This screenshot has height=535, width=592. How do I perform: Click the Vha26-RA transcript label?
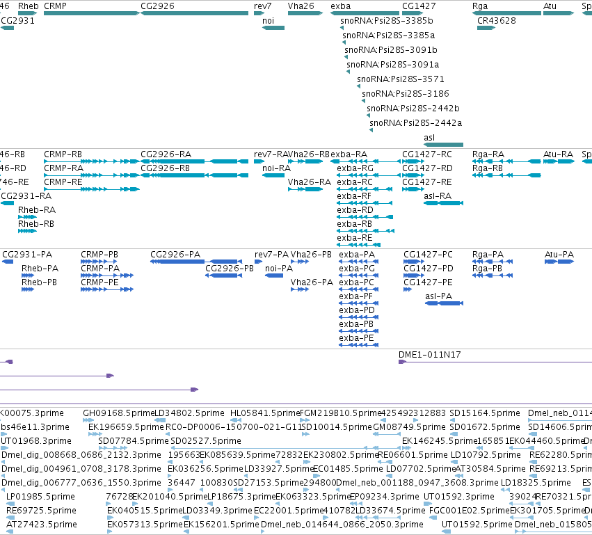309,182
